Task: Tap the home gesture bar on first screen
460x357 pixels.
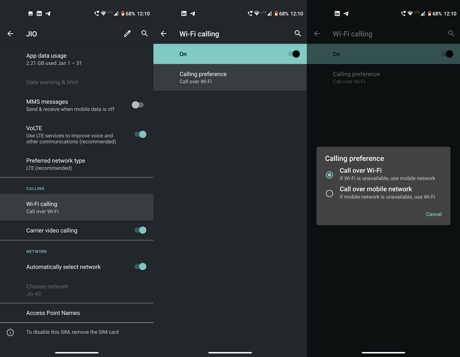Action: pyautogui.click(x=77, y=352)
